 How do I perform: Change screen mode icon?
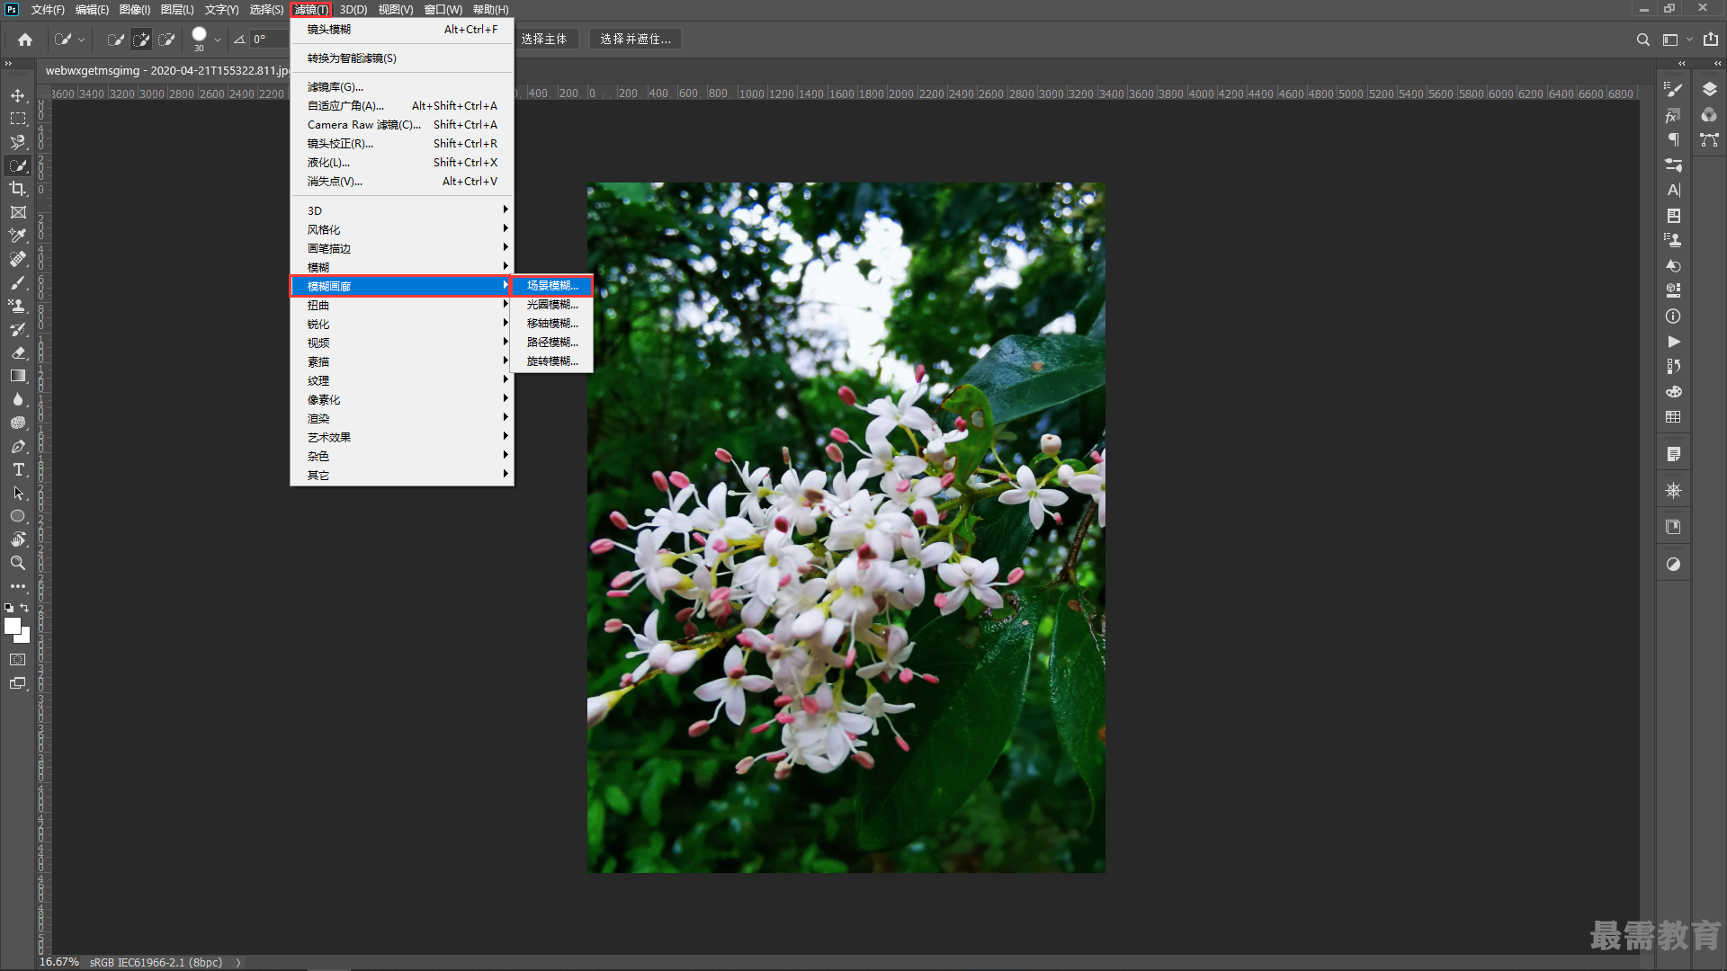18,683
